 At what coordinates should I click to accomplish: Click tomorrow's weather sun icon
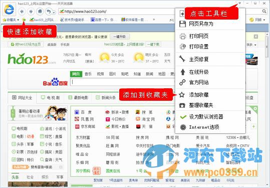138,58
